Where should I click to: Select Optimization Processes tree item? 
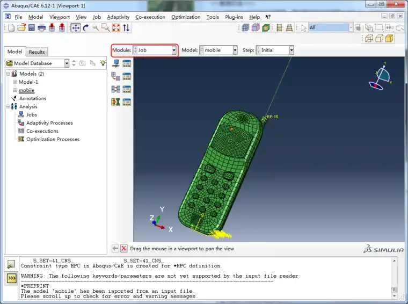[53, 139]
